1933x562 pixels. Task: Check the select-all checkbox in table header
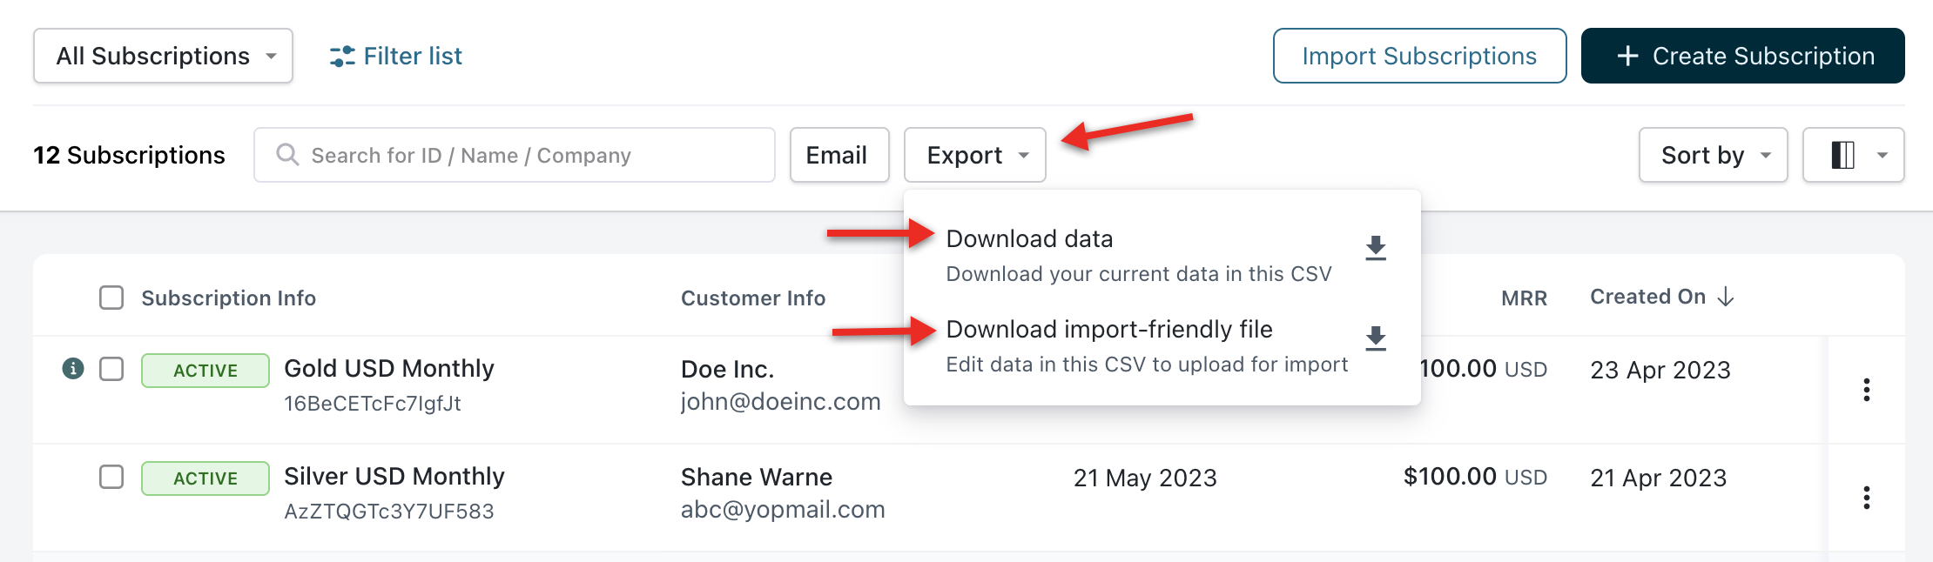pos(111,298)
